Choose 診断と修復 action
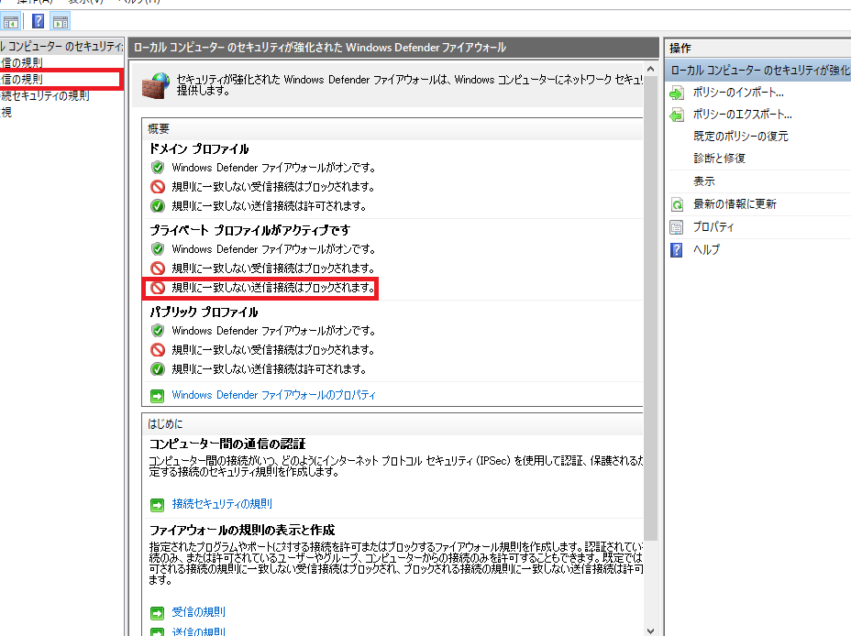 pyautogui.click(x=719, y=159)
